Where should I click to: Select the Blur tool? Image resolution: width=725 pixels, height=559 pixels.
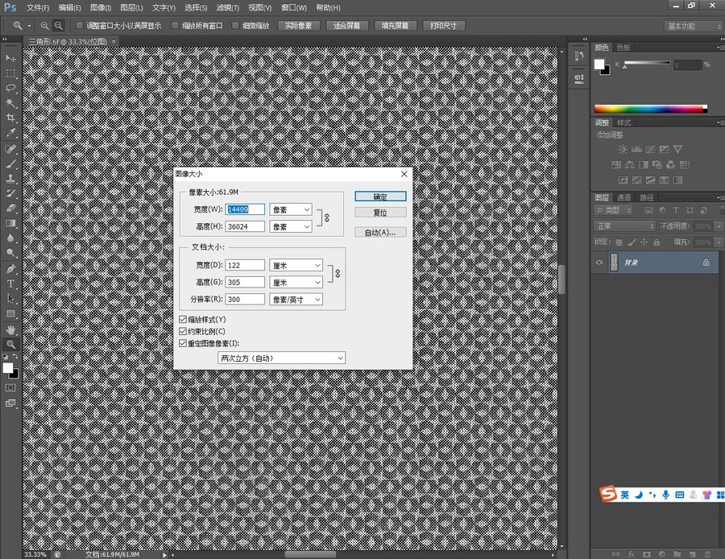tap(10, 238)
